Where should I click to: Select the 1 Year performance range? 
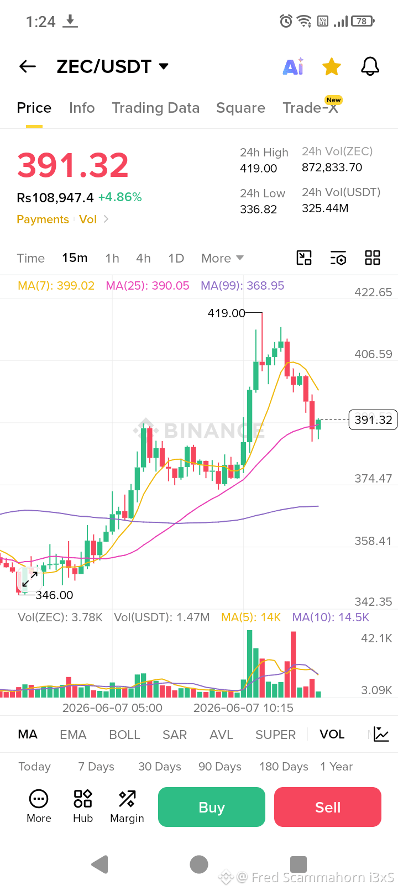click(336, 767)
